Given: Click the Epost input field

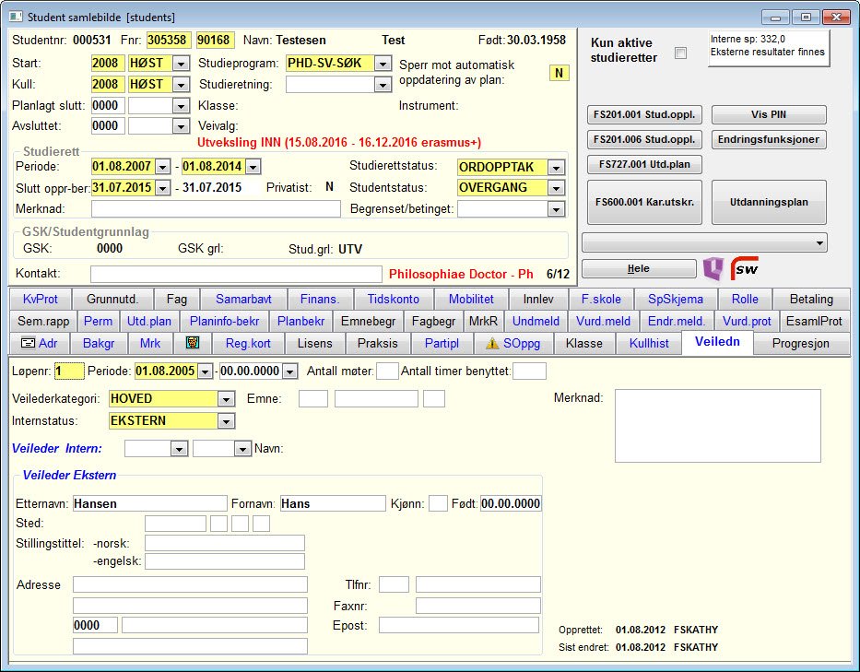Looking at the screenshot, I should point(459,625).
